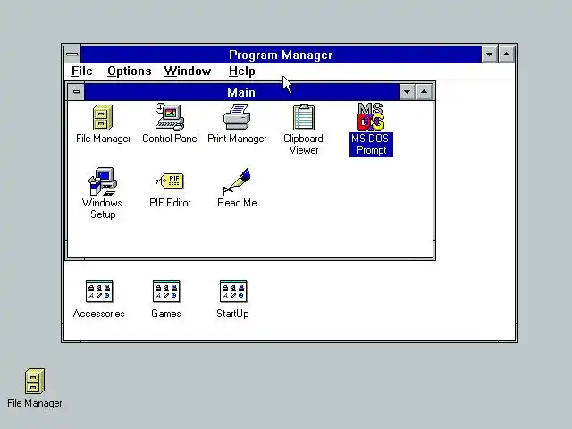Open the Main window's control-menu box
Screen dimensions: 572x429
click(76, 91)
